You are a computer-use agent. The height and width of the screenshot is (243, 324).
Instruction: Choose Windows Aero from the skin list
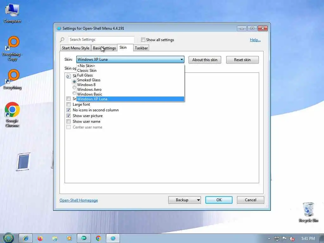tap(130, 90)
